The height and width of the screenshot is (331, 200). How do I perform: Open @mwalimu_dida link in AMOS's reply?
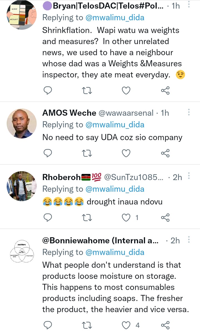point(115,125)
